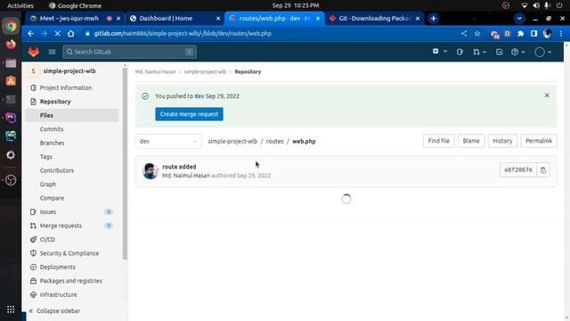Viewport: 570px width, 321px height.
Task: Show all applications grid
Action: pyautogui.click(x=11, y=309)
